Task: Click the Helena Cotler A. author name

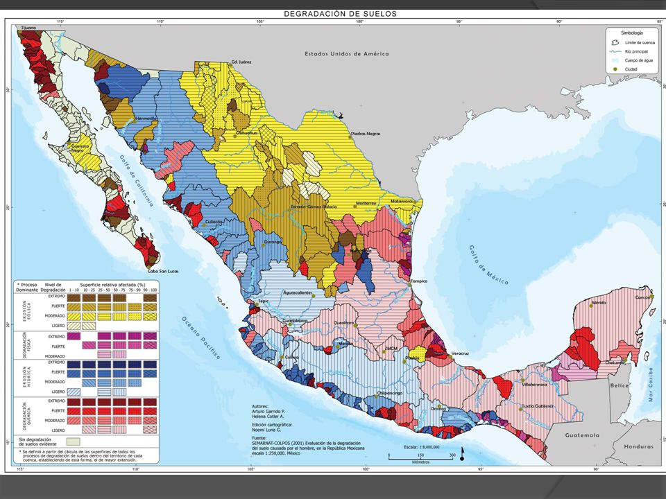Action: (x=268, y=417)
